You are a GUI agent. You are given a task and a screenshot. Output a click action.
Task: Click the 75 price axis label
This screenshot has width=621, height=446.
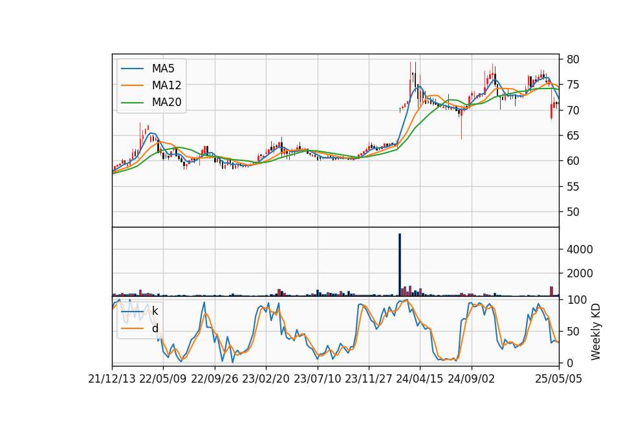tap(572, 85)
